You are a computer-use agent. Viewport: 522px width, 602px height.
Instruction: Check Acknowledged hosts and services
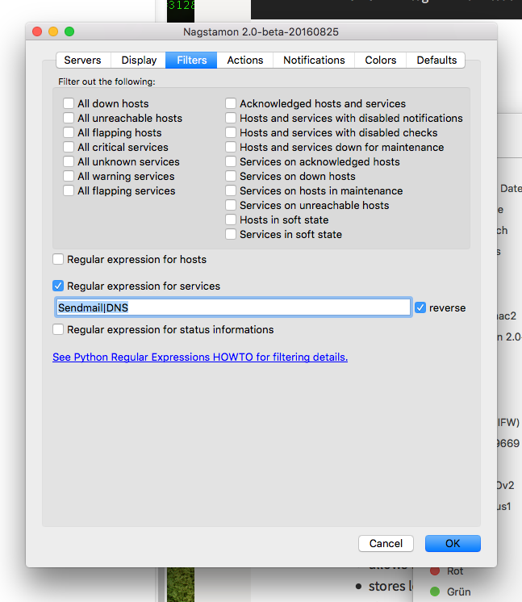tap(232, 104)
